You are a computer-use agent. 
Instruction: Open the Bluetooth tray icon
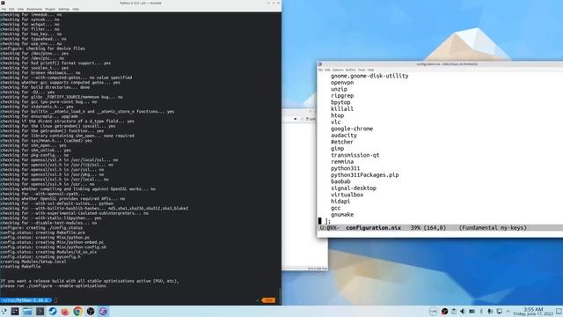[481, 311]
